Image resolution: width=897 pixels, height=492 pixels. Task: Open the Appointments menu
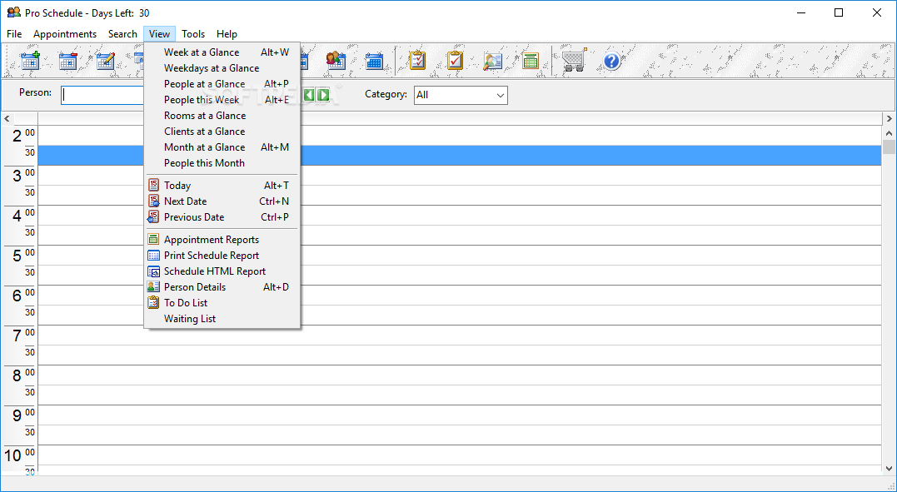click(x=65, y=34)
